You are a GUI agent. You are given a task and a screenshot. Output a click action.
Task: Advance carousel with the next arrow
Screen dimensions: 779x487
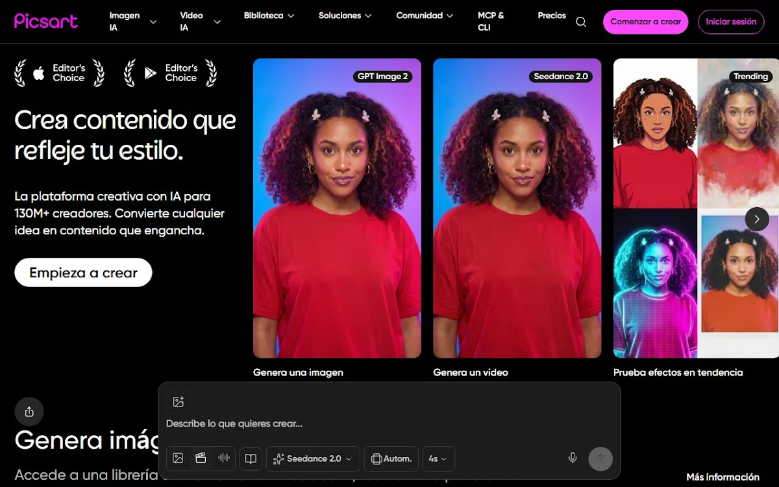[x=757, y=219]
